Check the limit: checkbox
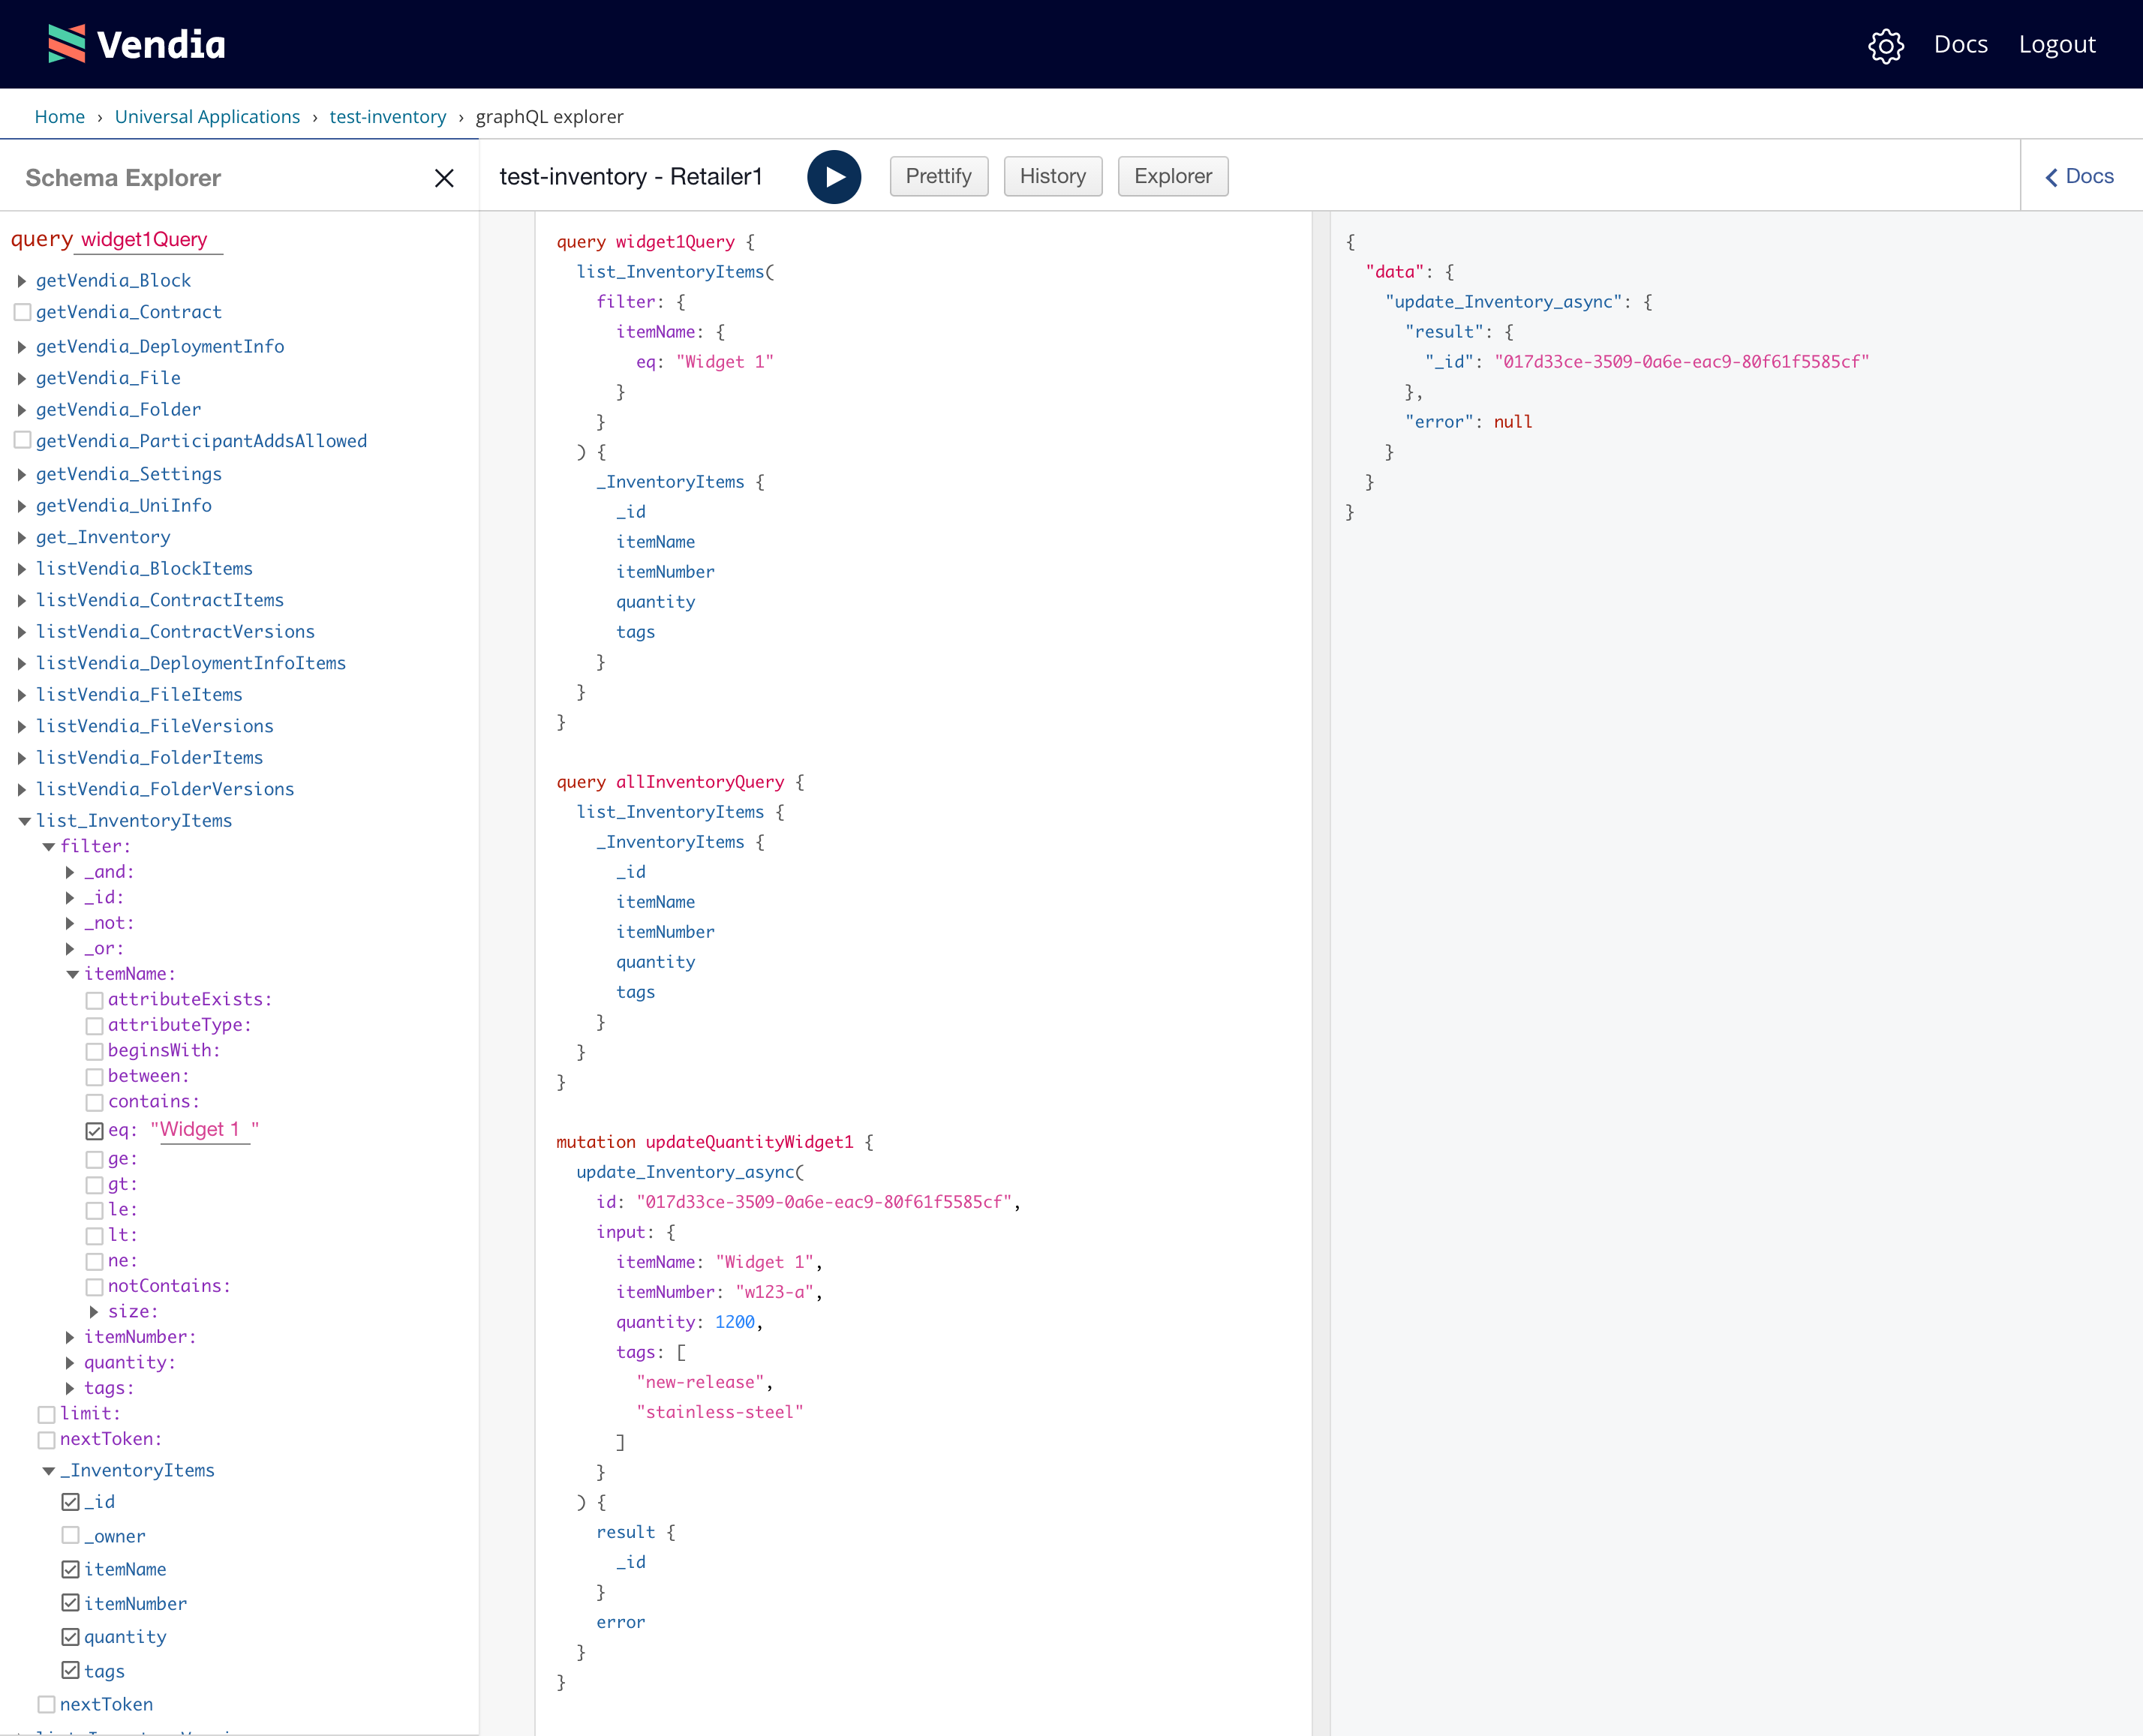The image size is (2143, 1736). point(46,1414)
